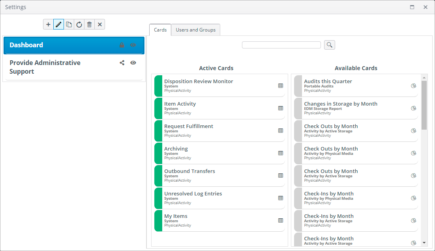This screenshot has height=251, width=435.
Task: Select My Items card title
Action: tap(176, 216)
